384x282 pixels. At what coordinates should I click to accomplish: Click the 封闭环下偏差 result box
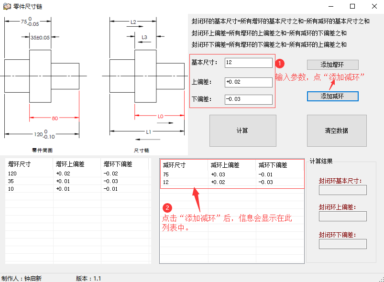(342, 244)
